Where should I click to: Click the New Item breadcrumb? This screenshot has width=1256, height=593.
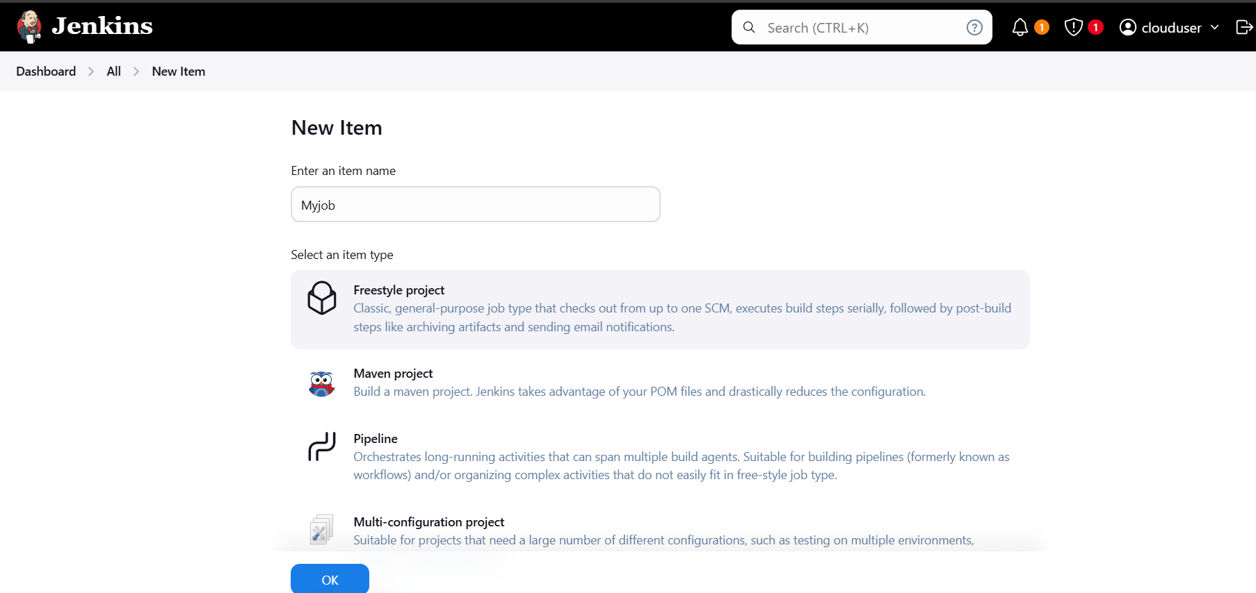tap(179, 72)
